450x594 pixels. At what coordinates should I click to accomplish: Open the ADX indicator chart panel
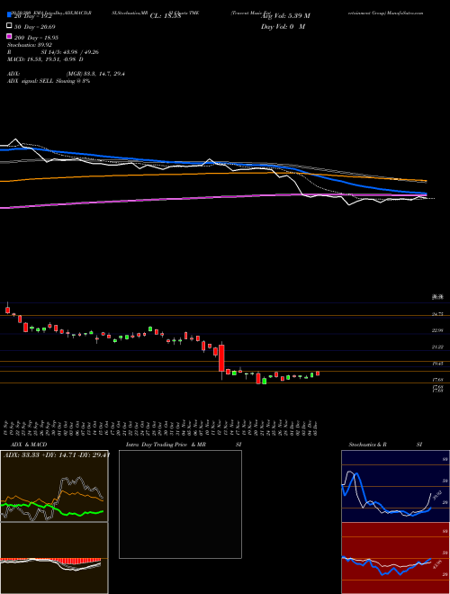[x=54, y=486]
